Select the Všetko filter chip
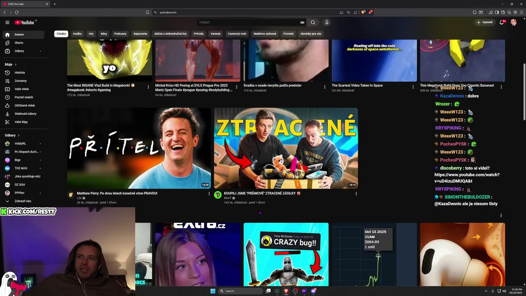The height and width of the screenshot is (296, 526). coord(61,34)
